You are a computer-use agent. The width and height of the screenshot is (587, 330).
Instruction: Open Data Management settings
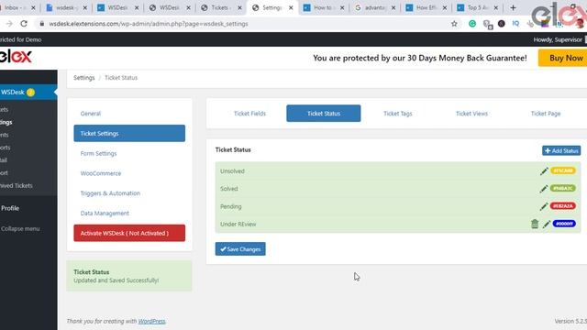105,213
